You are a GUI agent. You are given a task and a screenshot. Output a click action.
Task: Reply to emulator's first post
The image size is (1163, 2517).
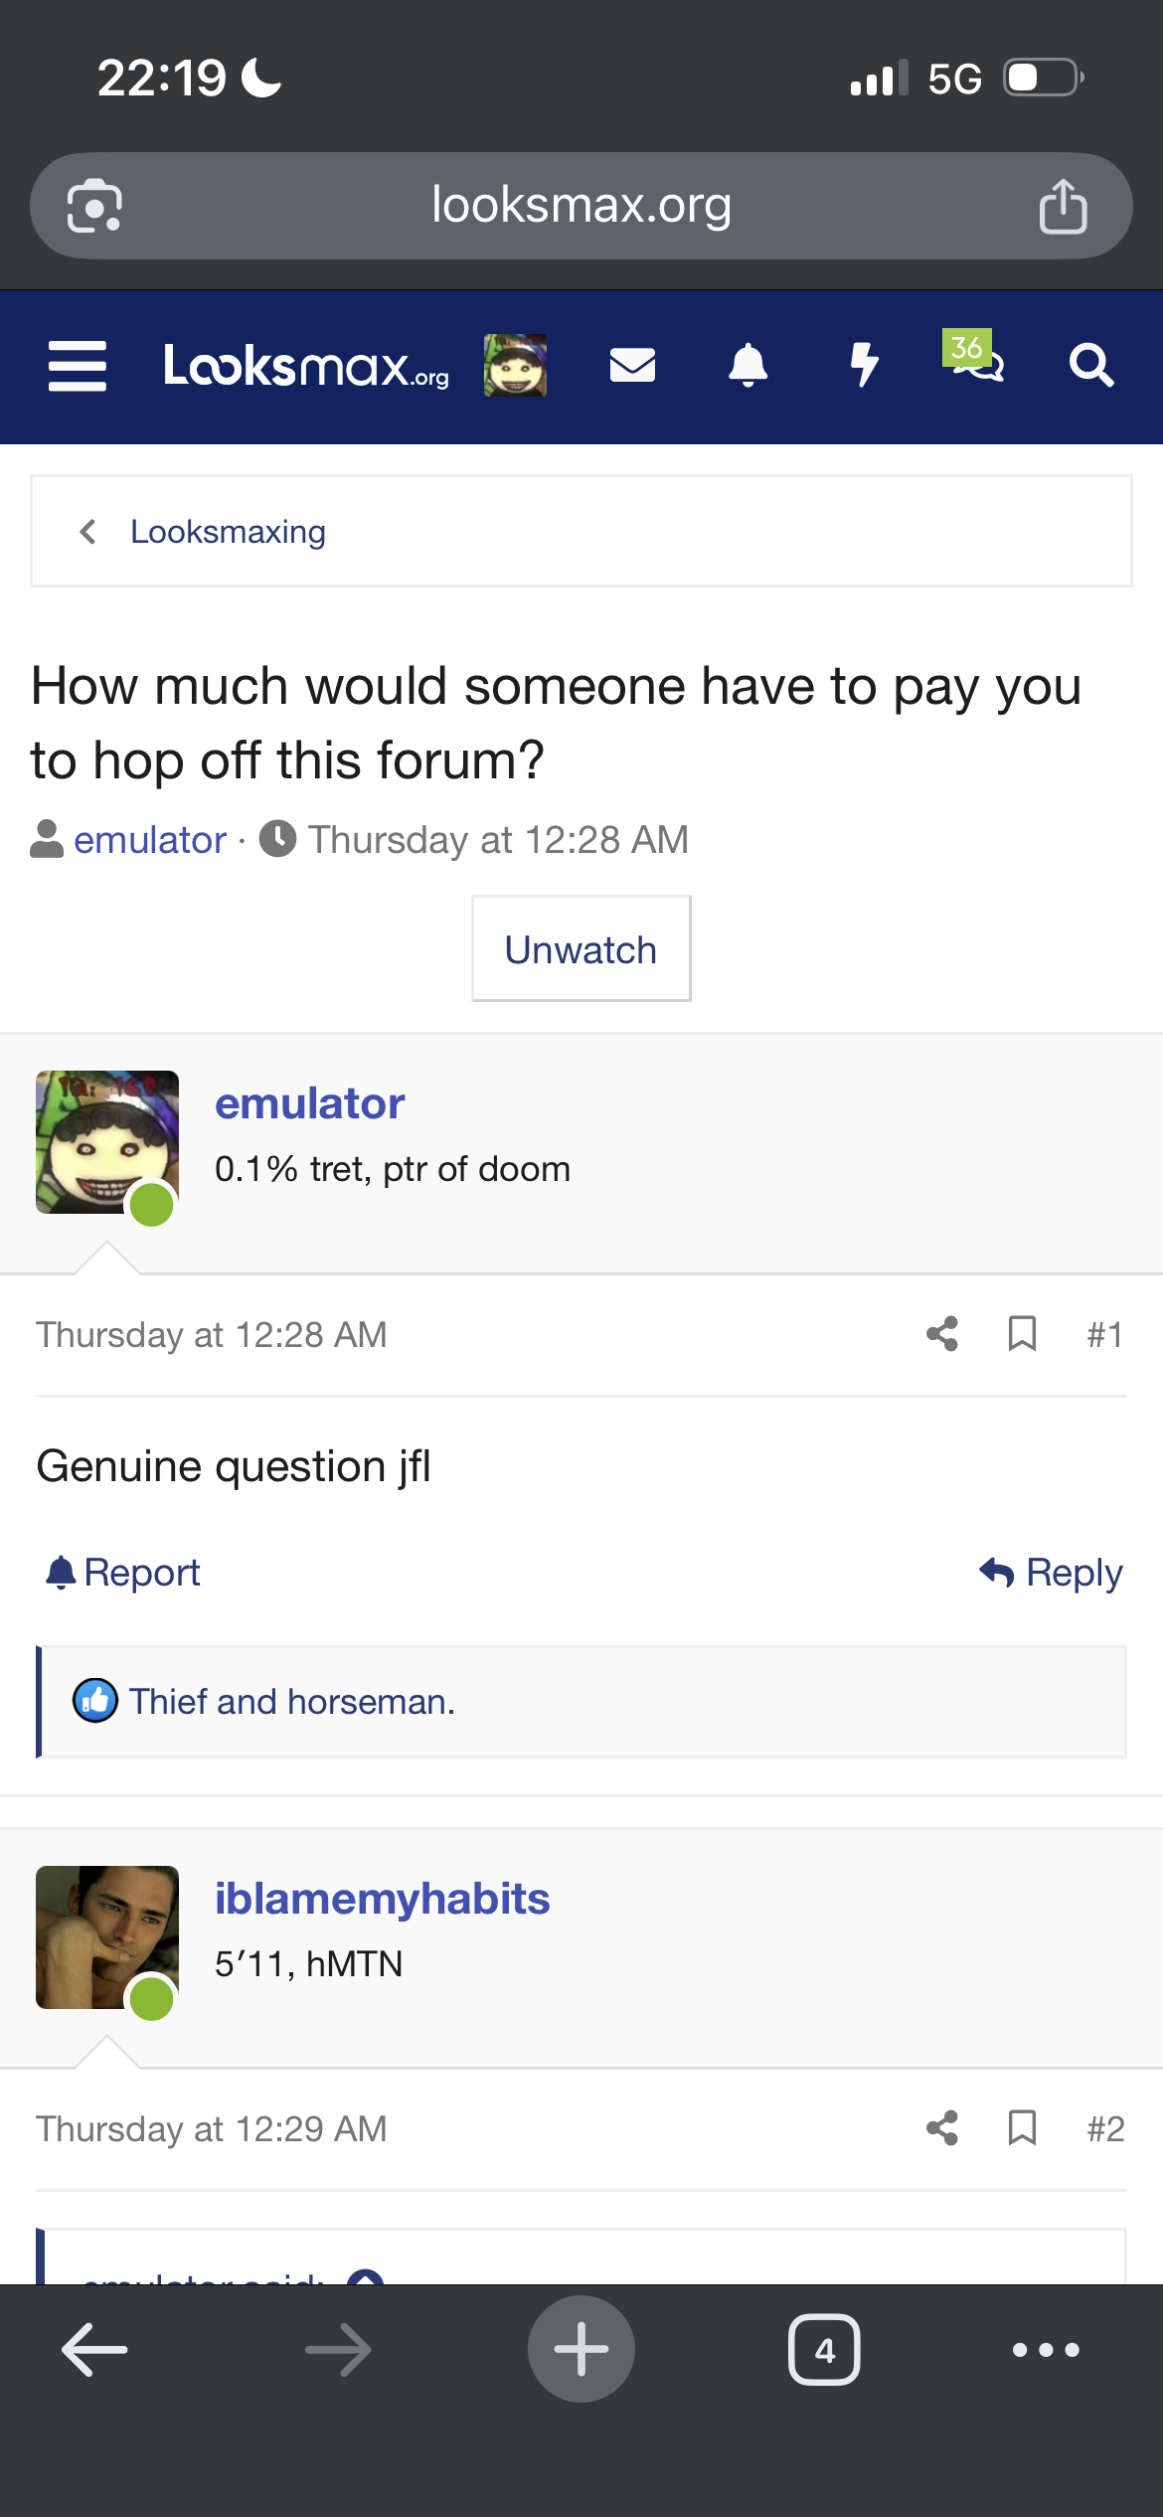coord(1051,1573)
